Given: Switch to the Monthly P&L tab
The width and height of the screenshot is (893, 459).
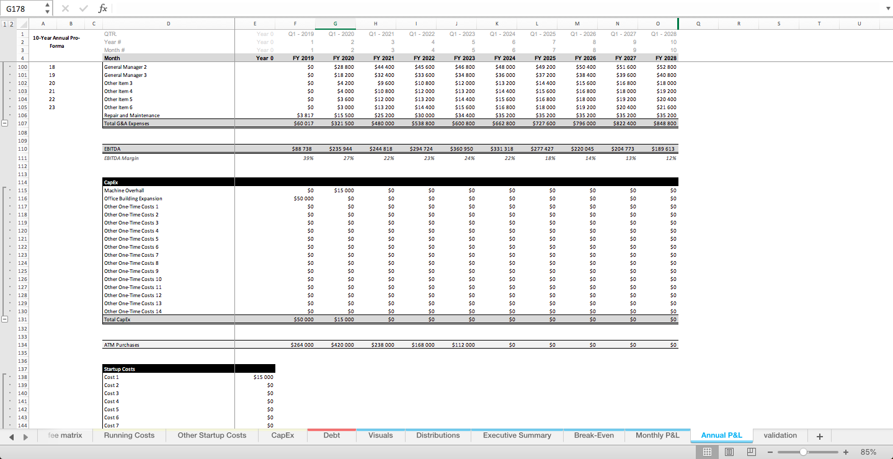Looking at the screenshot, I should tap(656, 435).
